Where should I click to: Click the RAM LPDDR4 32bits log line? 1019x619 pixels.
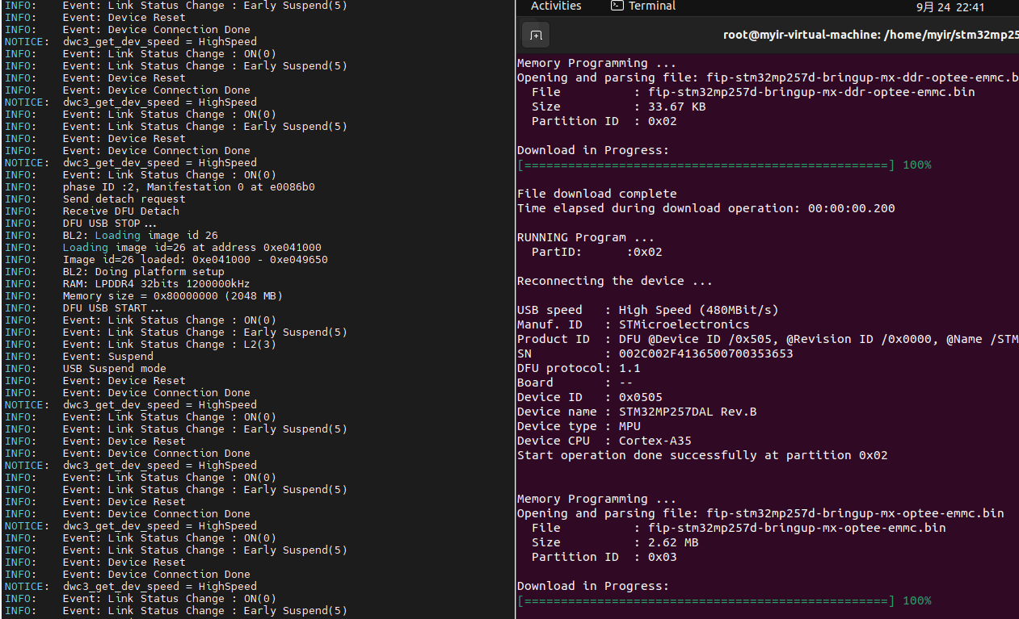tap(156, 283)
